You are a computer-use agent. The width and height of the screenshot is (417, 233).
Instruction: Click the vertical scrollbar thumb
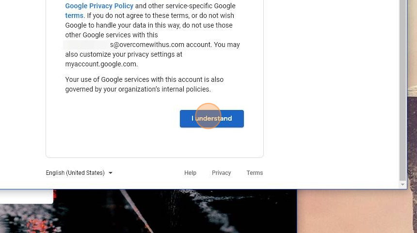tap(402, 90)
